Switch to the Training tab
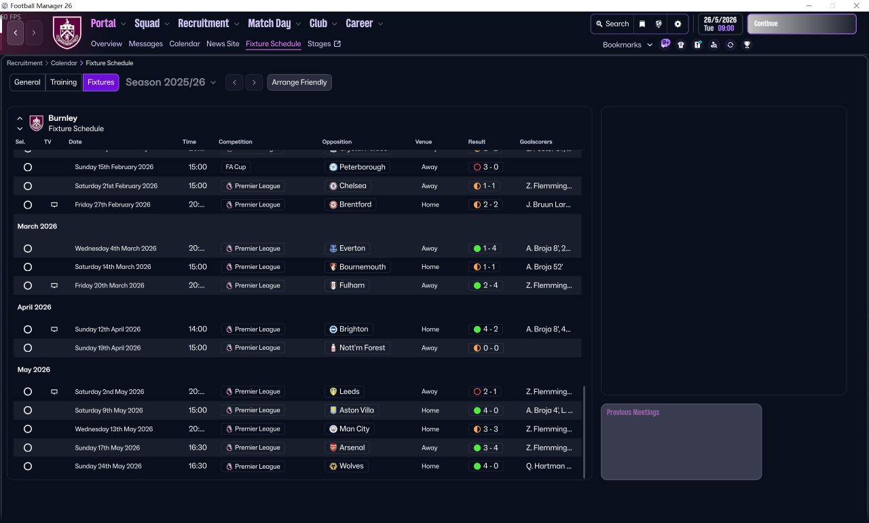Viewport: 869px width, 523px height. (x=63, y=82)
